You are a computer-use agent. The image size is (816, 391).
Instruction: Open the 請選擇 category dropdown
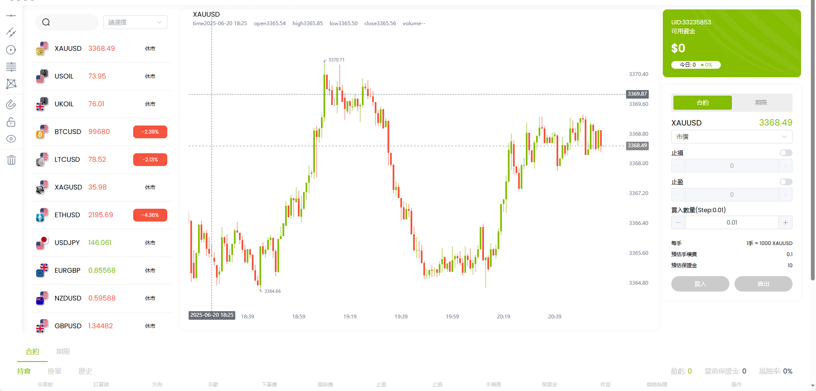pos(135,22)
